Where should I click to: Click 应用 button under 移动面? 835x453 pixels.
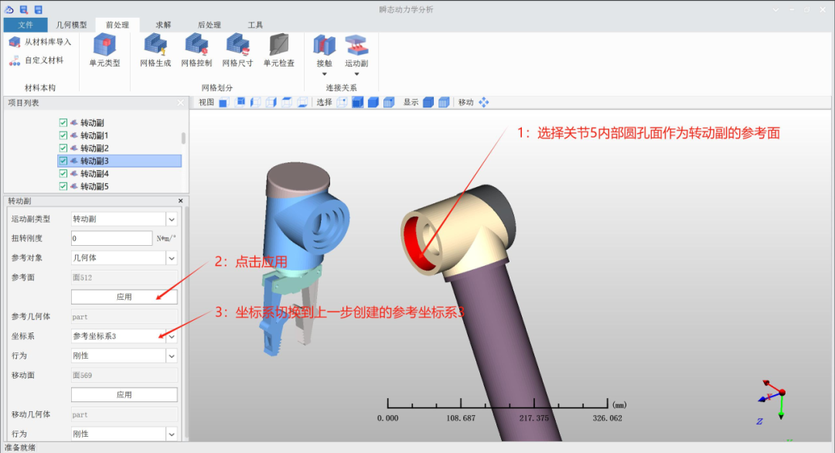[x=124, y=395]
